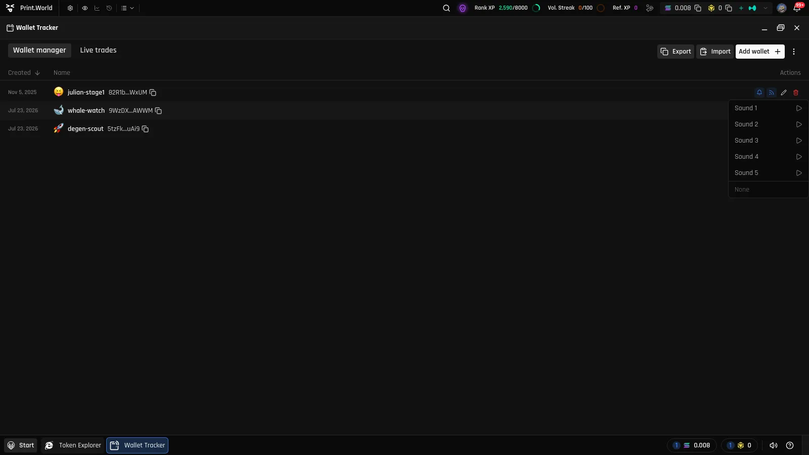809x455 pixels.
Task: Toggle the bell alert for julian-stage1
Action: (x=759, y=93)
